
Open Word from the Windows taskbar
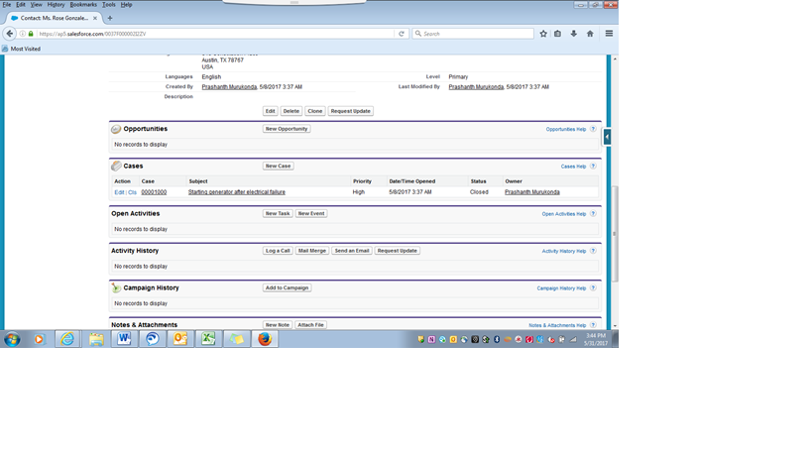tap(124, 339)
